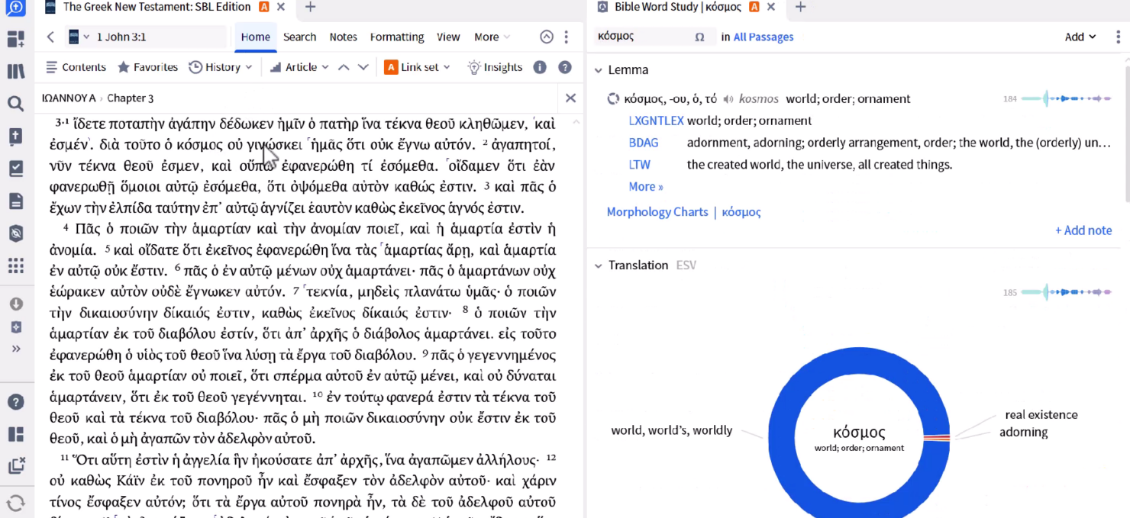Click the Morphology Charts link
Screen dimensions: 1130x518
(x=657, y=211)
